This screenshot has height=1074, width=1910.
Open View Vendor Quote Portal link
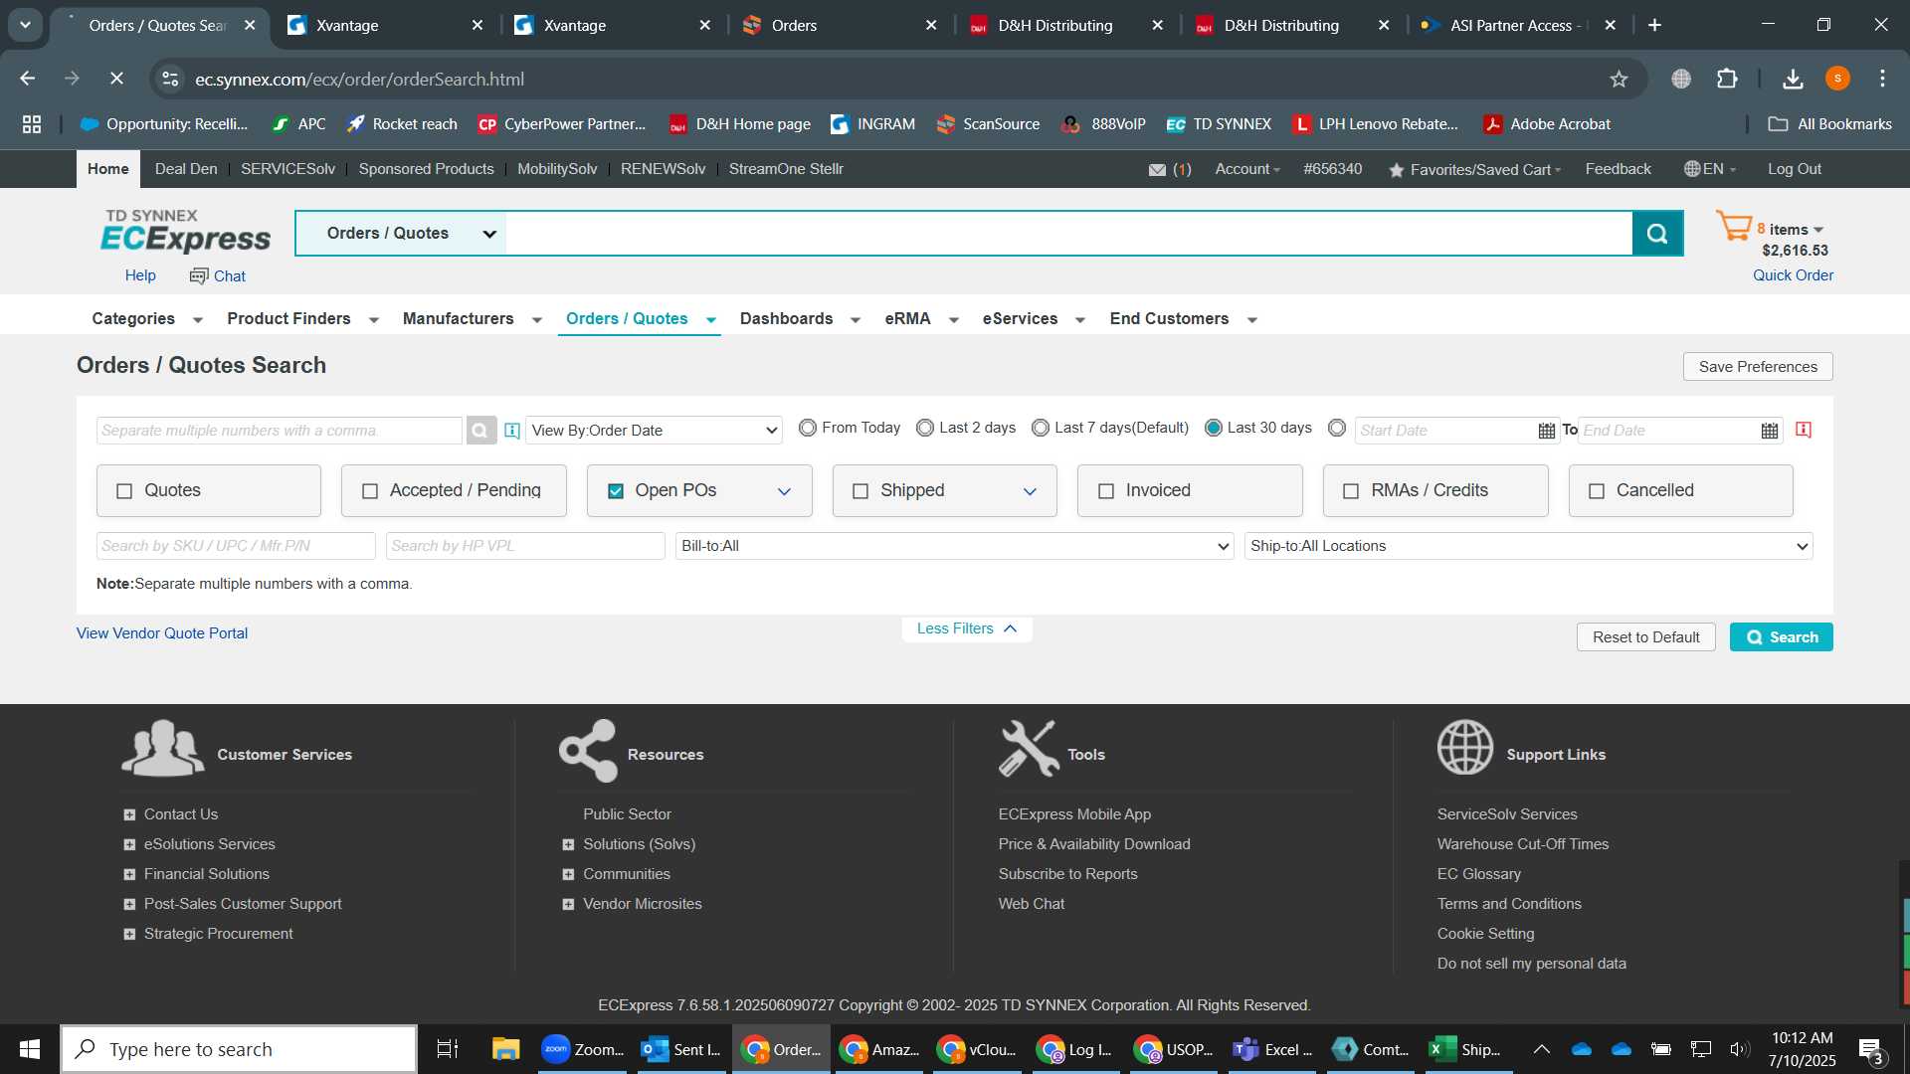coord(162,633)
